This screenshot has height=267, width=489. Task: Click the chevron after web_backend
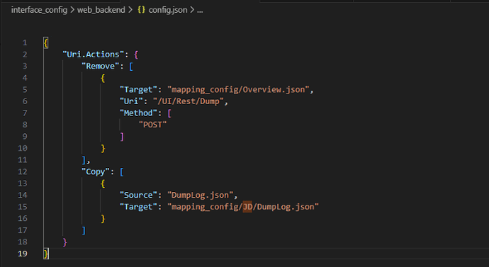point(130,11)
